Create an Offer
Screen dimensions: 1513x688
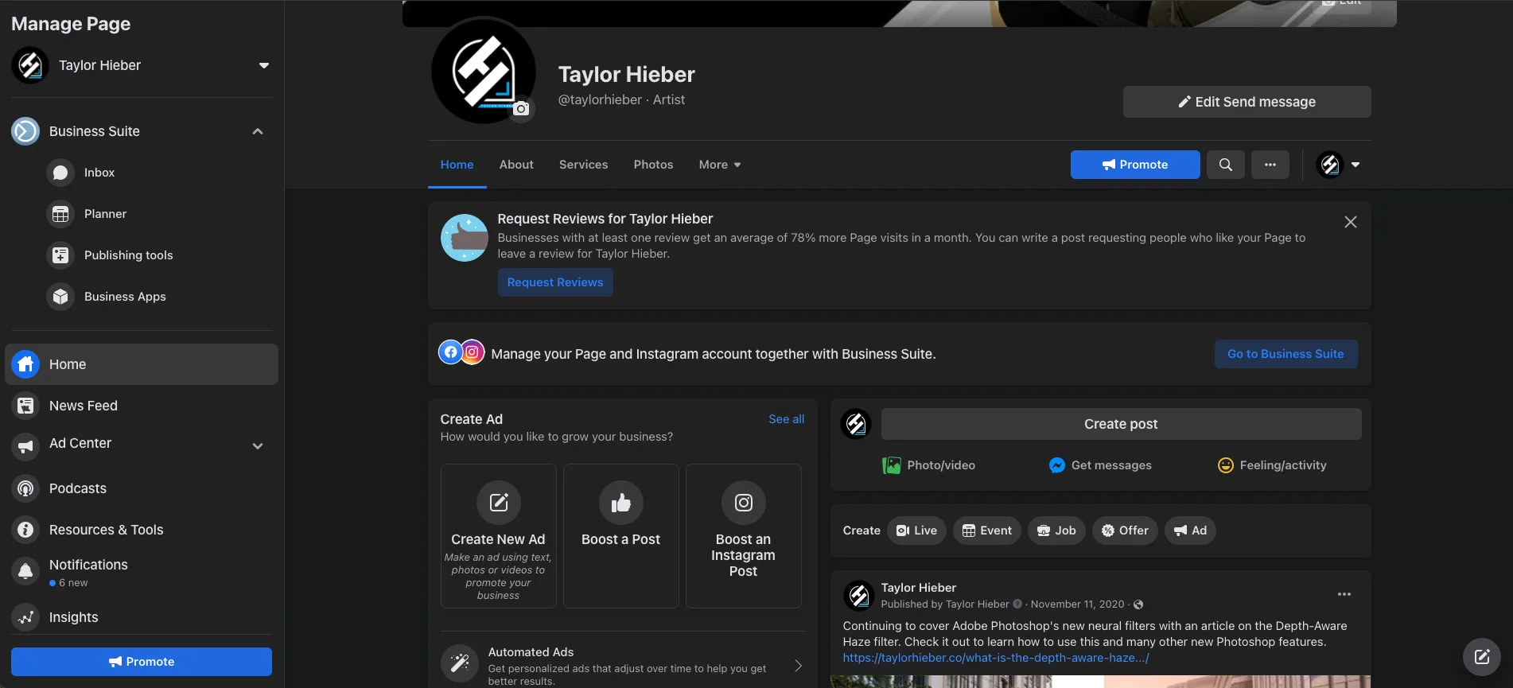[1125, 531]
